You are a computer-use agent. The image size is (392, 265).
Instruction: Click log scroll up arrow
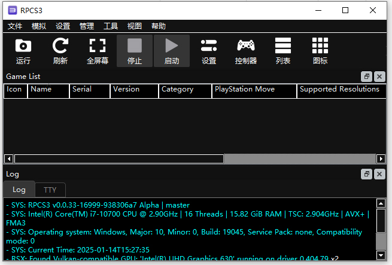pyautogui.click(x=381, y=203)
